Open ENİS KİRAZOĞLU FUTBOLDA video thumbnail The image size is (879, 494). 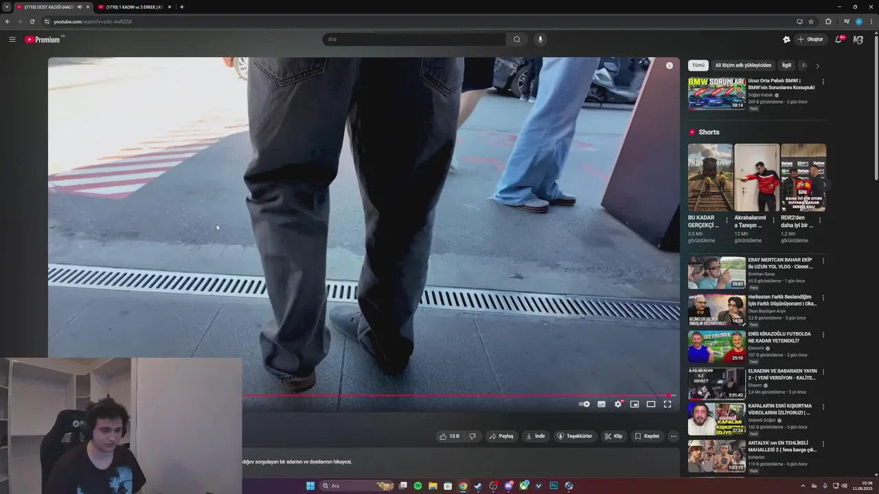tap(717, 346)
